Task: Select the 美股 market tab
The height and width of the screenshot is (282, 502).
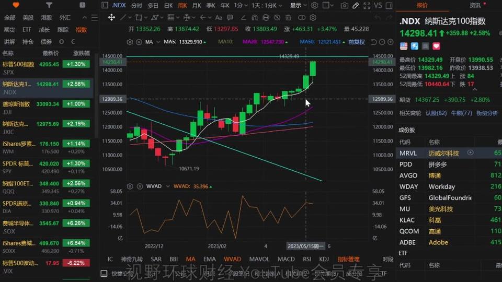Action: pyautogui.click(x=28, y=18)
